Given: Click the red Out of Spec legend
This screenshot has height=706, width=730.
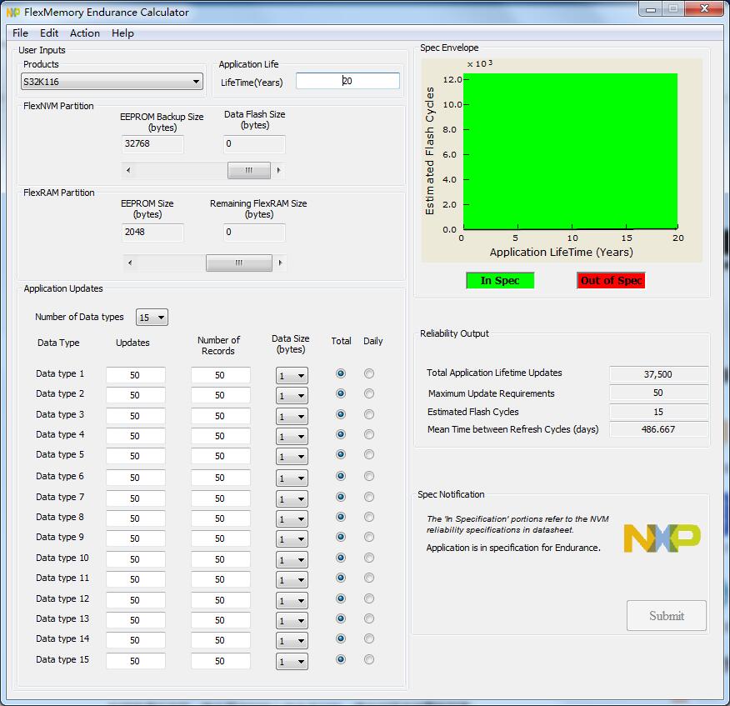Looking at the screenshot, I should point(611,281).
